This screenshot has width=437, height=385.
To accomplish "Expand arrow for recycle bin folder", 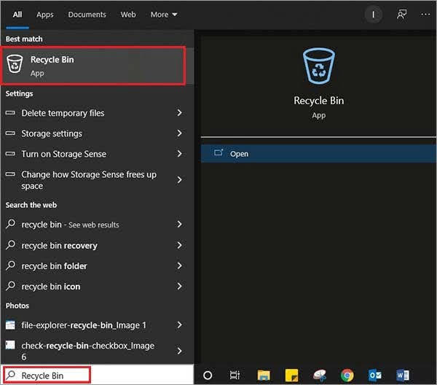I will click(x=179, y=265).
